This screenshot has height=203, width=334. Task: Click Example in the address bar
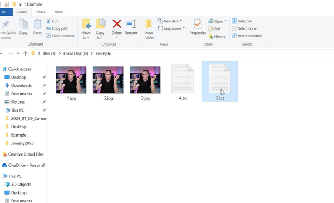point(103,54)
